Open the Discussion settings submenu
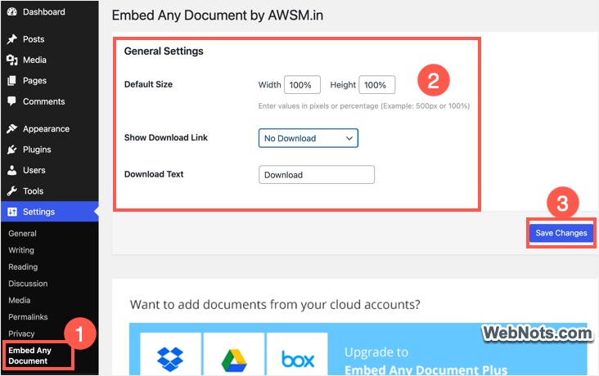The height and width of the screenshot is (376, 599). click(x=28, y=284)
